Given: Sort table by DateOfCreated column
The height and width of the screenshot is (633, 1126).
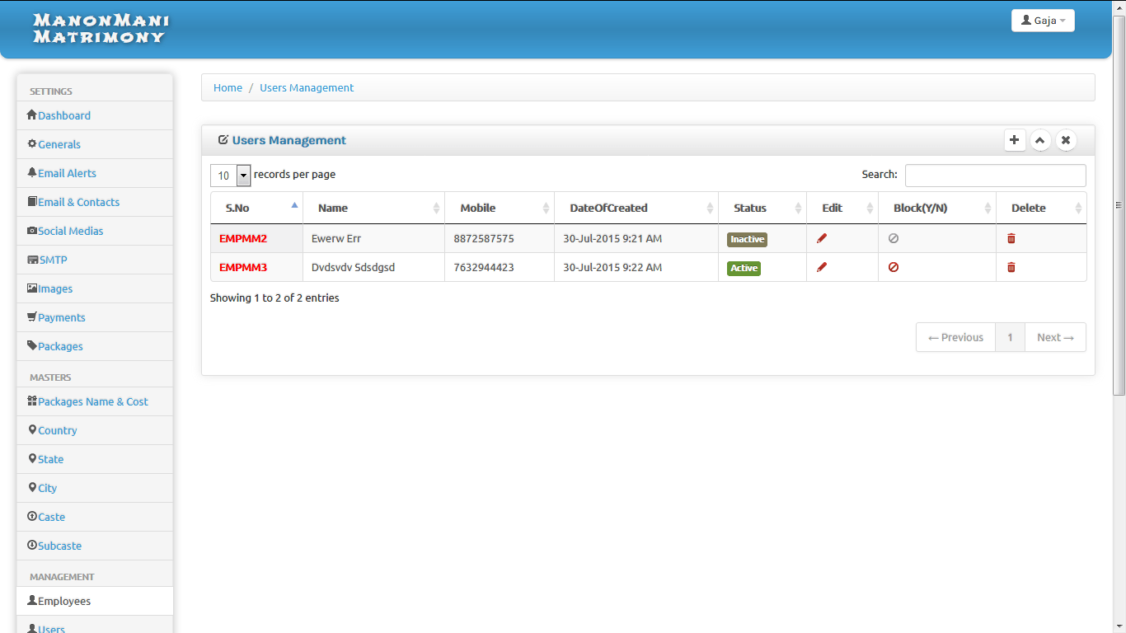Looking at the screenshot, I should pyautogui.click(x=636, y=208).
